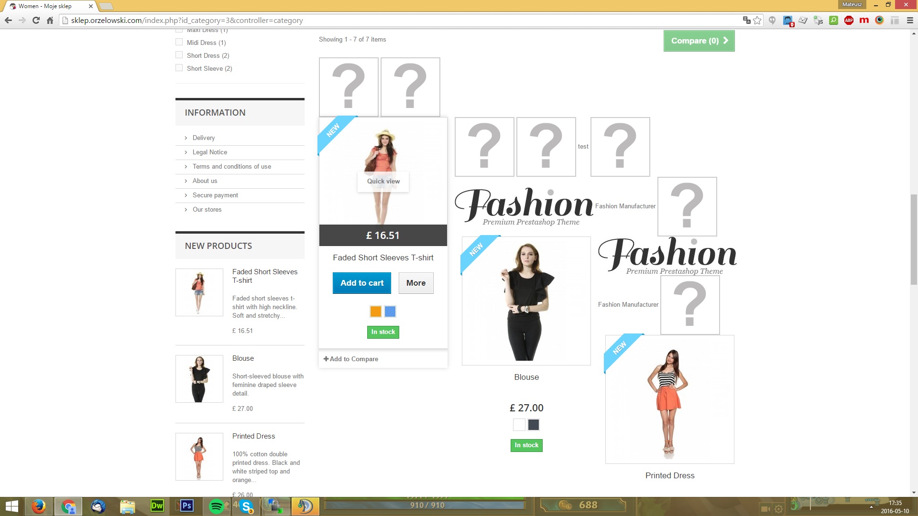Open the Hangouts extension icon
Screen dimensions: 918x516
(x=772, y=21)
